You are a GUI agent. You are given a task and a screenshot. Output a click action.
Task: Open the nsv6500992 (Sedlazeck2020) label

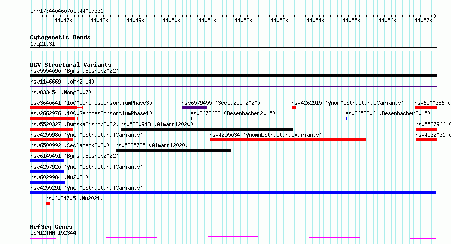pos(70,145)
